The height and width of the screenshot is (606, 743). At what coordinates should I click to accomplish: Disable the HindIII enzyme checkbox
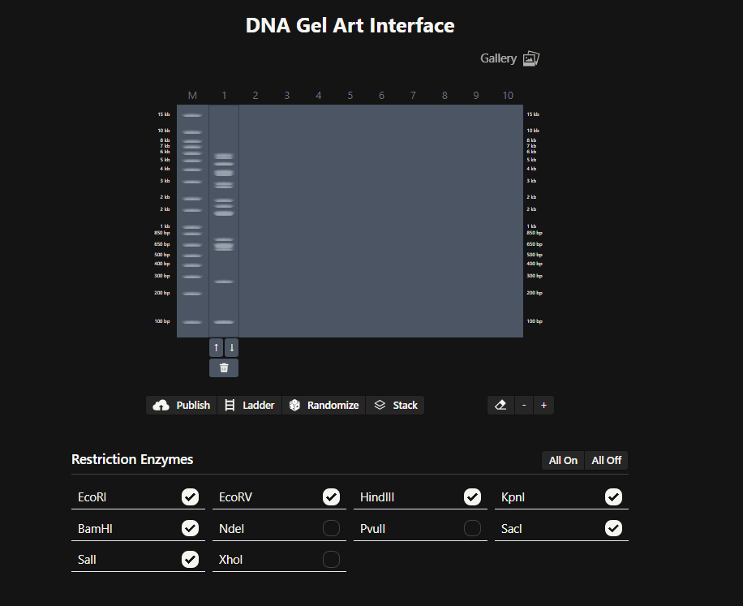click(x=472, y=496)
